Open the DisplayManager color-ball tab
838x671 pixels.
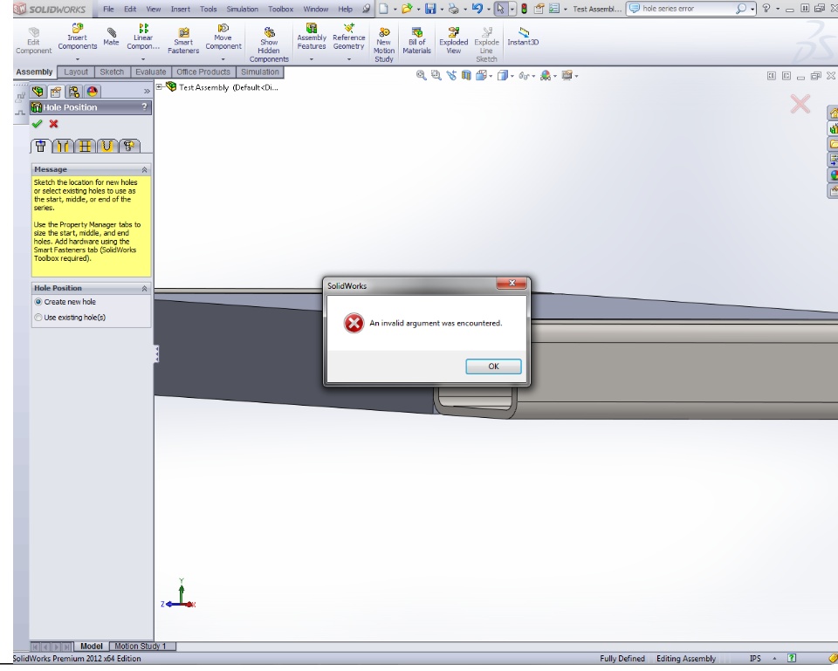point(92,92)
